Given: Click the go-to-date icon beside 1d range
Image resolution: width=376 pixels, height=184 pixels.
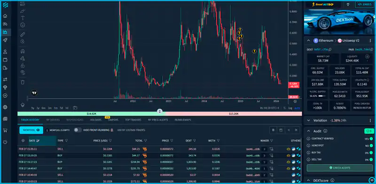Looking at the screenshot, I should (x=75, y=108).
